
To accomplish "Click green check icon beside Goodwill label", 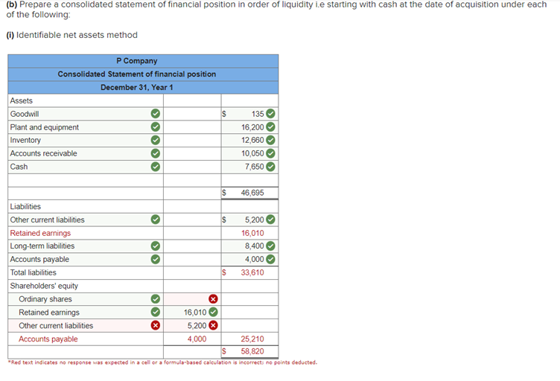I will point(156,114).
